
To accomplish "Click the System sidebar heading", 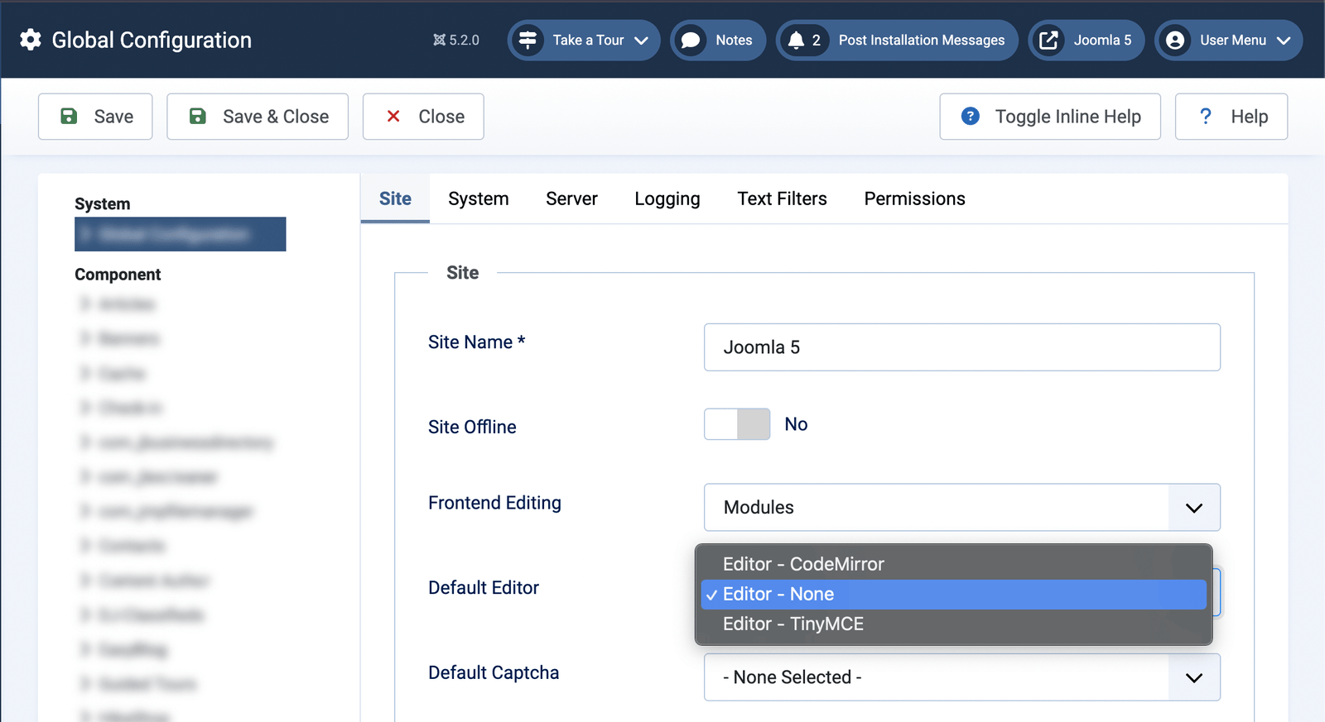I will [x=103, y=203].
